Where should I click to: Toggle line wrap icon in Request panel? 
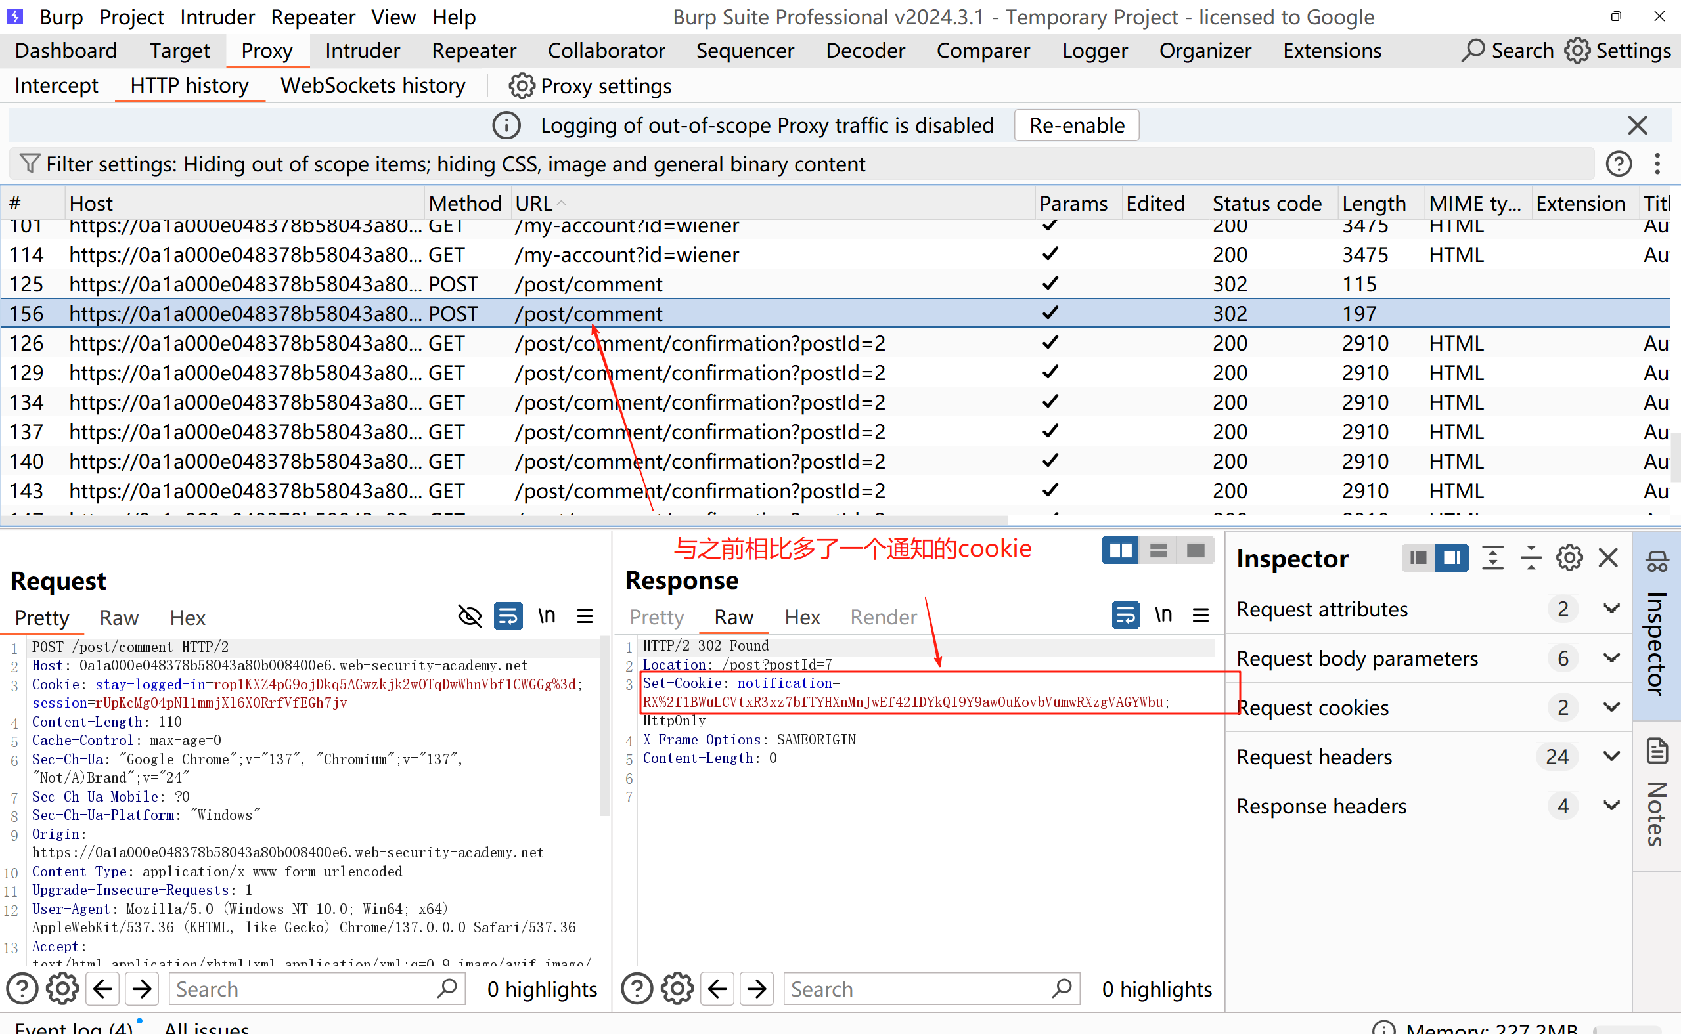pos(508,616)
